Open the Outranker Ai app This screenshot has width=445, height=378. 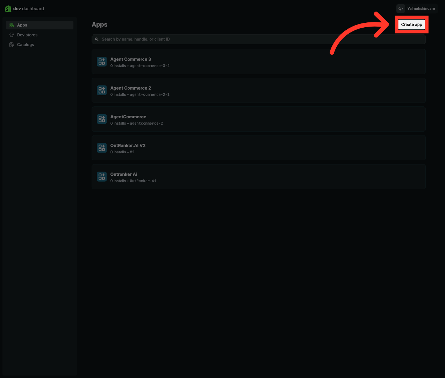(x=259, y=176)
